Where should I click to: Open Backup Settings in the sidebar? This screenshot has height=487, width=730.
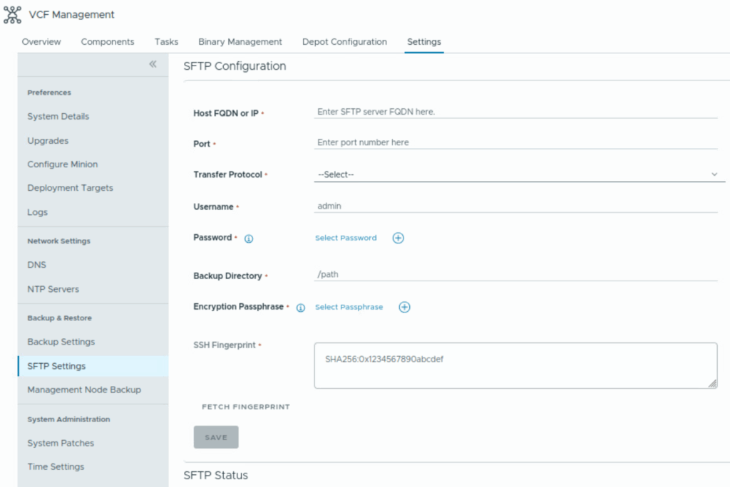(61, 342)
